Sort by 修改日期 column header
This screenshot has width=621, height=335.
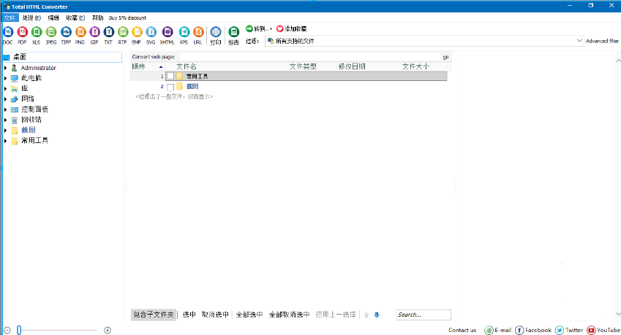(x=352, y=66)
